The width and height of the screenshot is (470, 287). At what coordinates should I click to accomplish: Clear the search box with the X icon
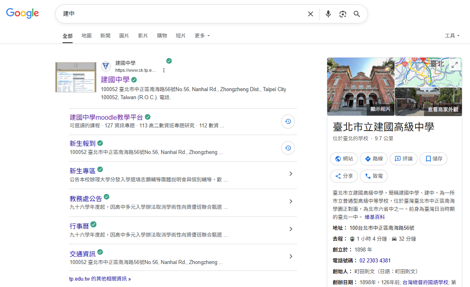pyautogui.click(x=311, y=14)
